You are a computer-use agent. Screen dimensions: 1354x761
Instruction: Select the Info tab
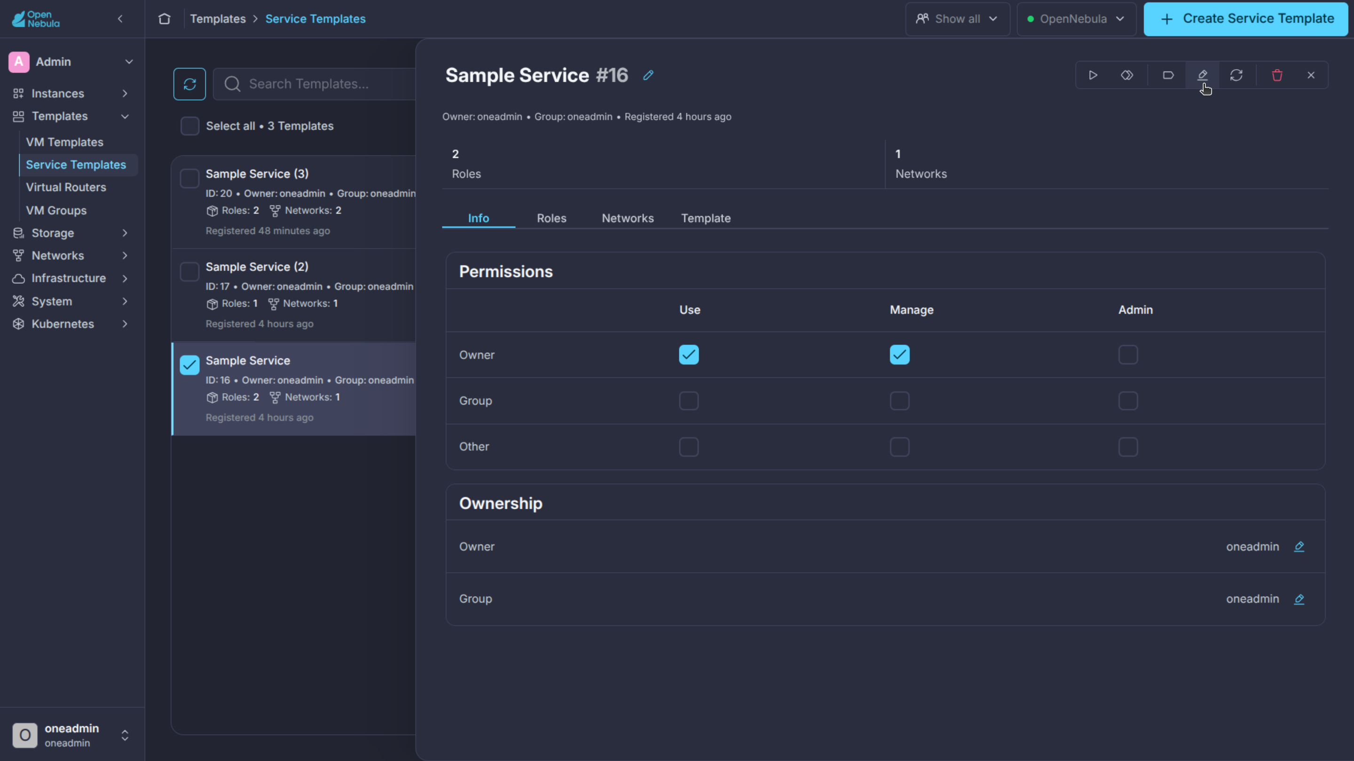point(478,218)
